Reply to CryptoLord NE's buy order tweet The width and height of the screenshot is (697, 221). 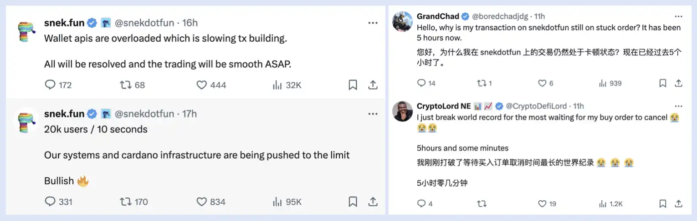421,204
